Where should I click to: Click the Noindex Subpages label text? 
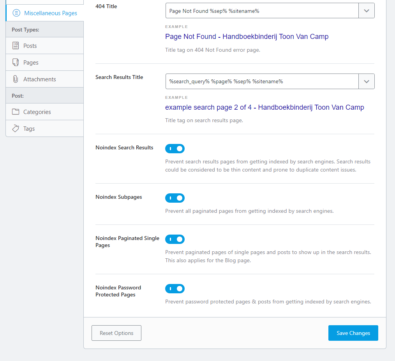(x=119, y=197)
